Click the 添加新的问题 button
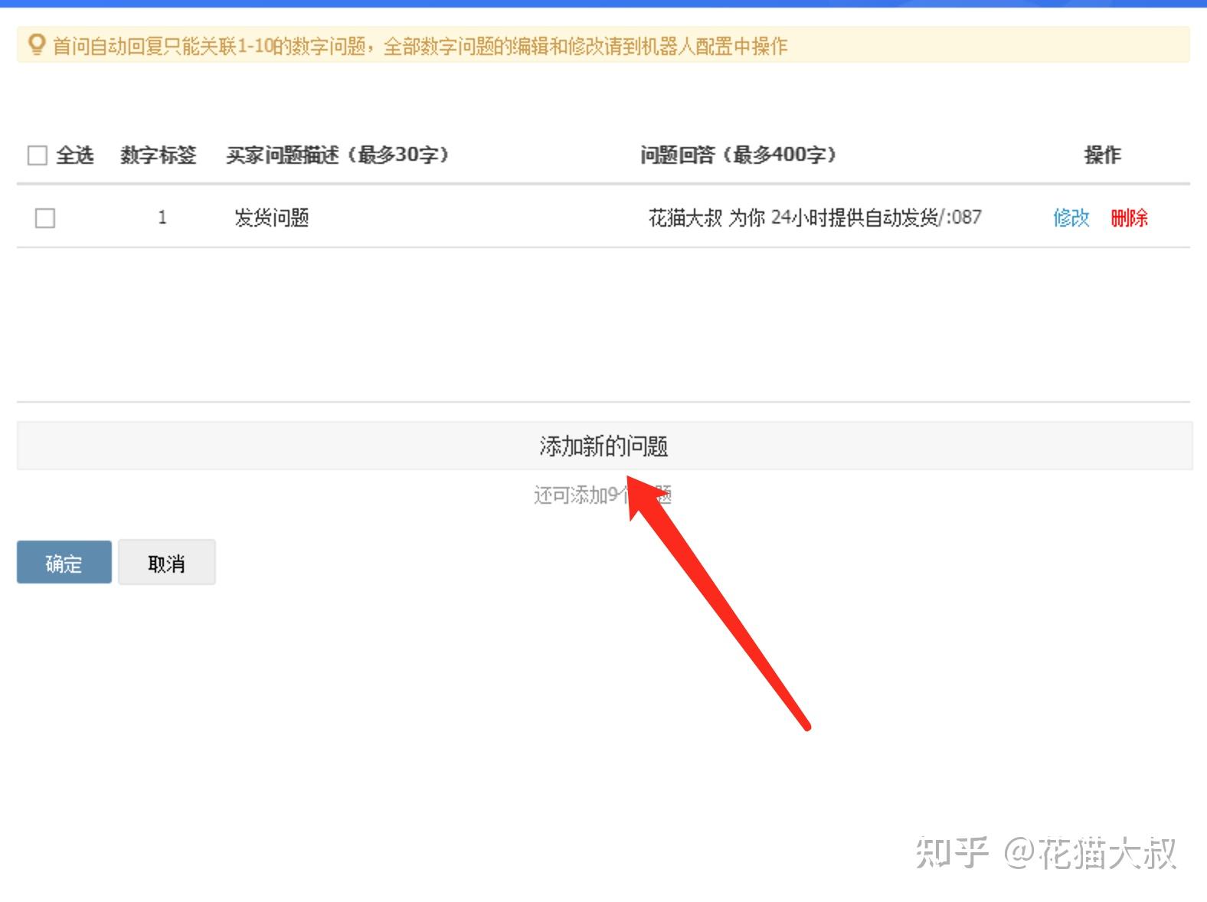The image size is (1207, 902). tap(604, 446)
